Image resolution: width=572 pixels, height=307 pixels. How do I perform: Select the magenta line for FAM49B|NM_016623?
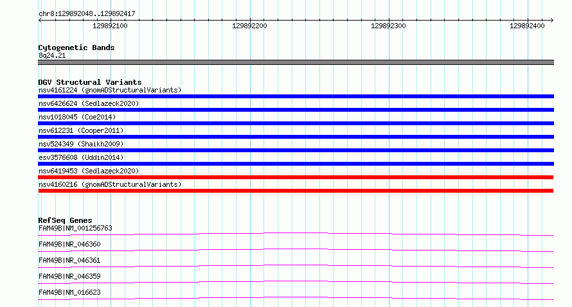coord(296,298)
